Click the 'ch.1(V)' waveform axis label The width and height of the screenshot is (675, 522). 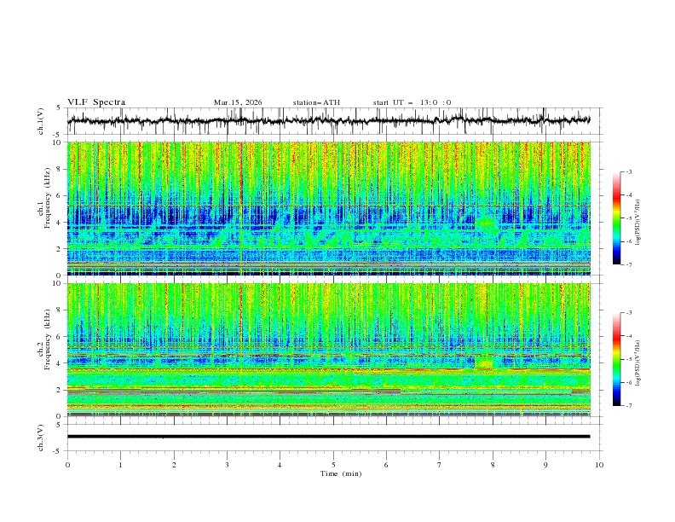pyautogui.click(x=41, y=121)
